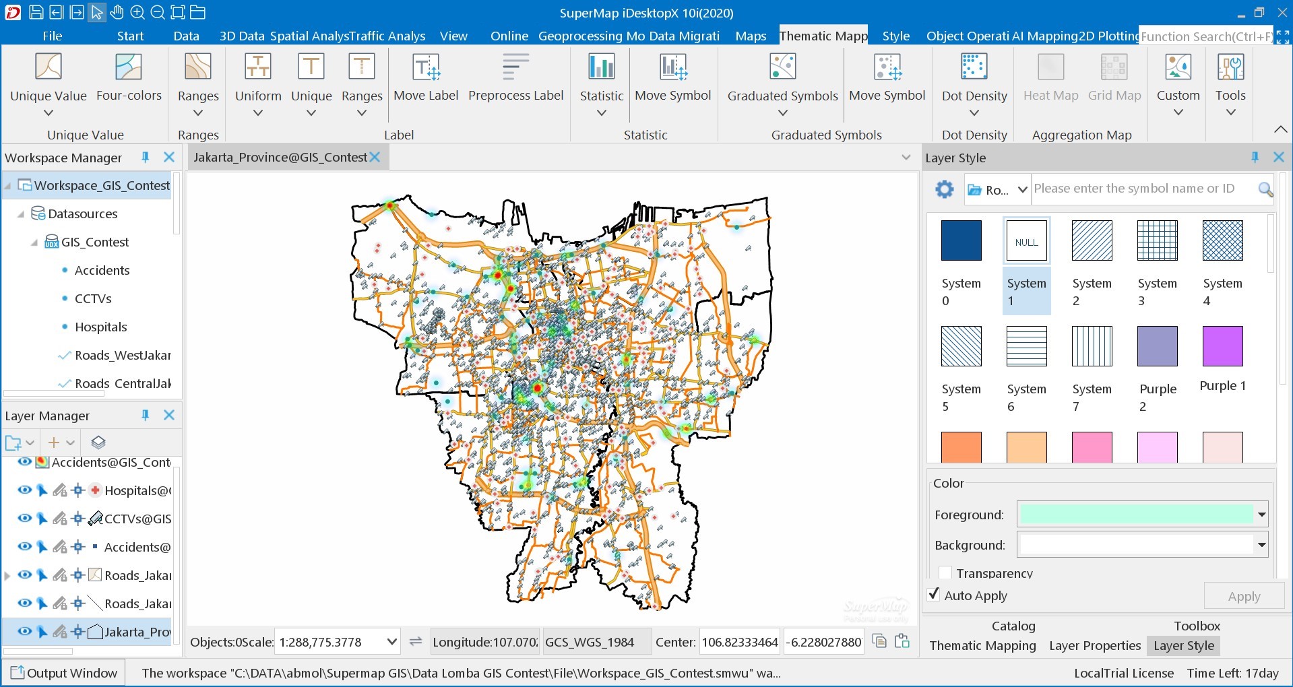Toggle the editable pencil on CCTVs layer
This screenshot has width=1293, height=687.
[60, 519]
